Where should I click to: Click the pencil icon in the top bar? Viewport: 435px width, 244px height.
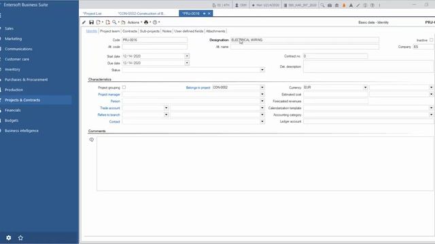point(358,5)
